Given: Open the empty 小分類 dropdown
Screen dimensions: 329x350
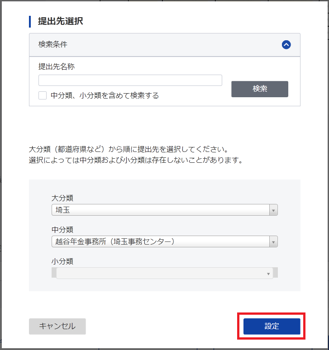Looking at the screenshot, I should (x=165, y=273).
